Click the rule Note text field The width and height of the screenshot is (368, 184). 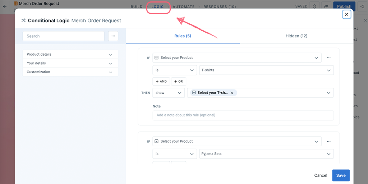coord(243,115)
